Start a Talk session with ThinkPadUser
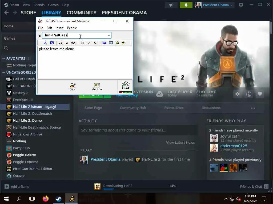Image resolution: width=273 pixels, height=204 pixels. 73,87
